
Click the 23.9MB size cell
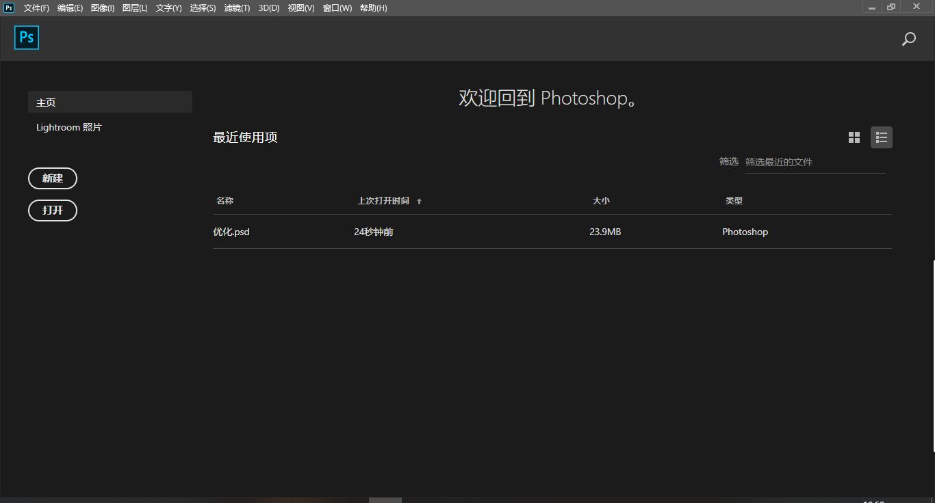coord(605,232)
